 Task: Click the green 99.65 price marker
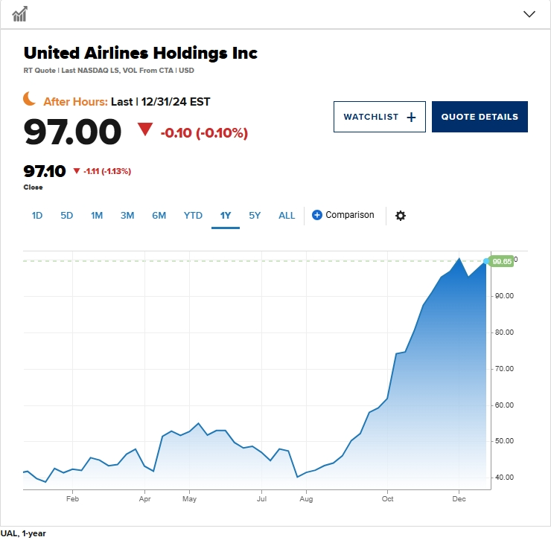tap(501, 262)
